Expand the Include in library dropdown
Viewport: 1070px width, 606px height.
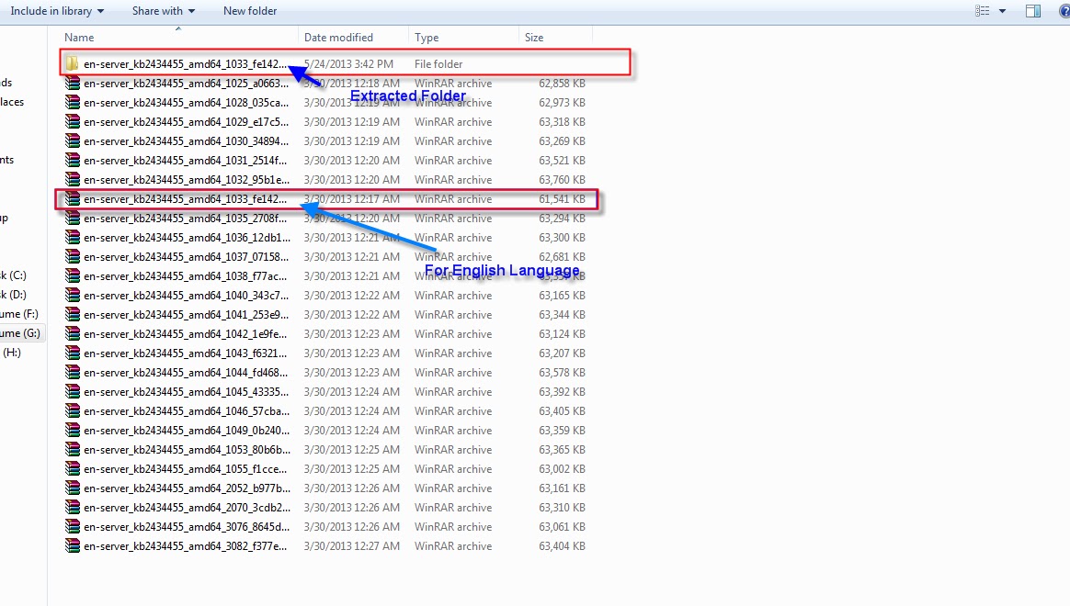(103, 10)
